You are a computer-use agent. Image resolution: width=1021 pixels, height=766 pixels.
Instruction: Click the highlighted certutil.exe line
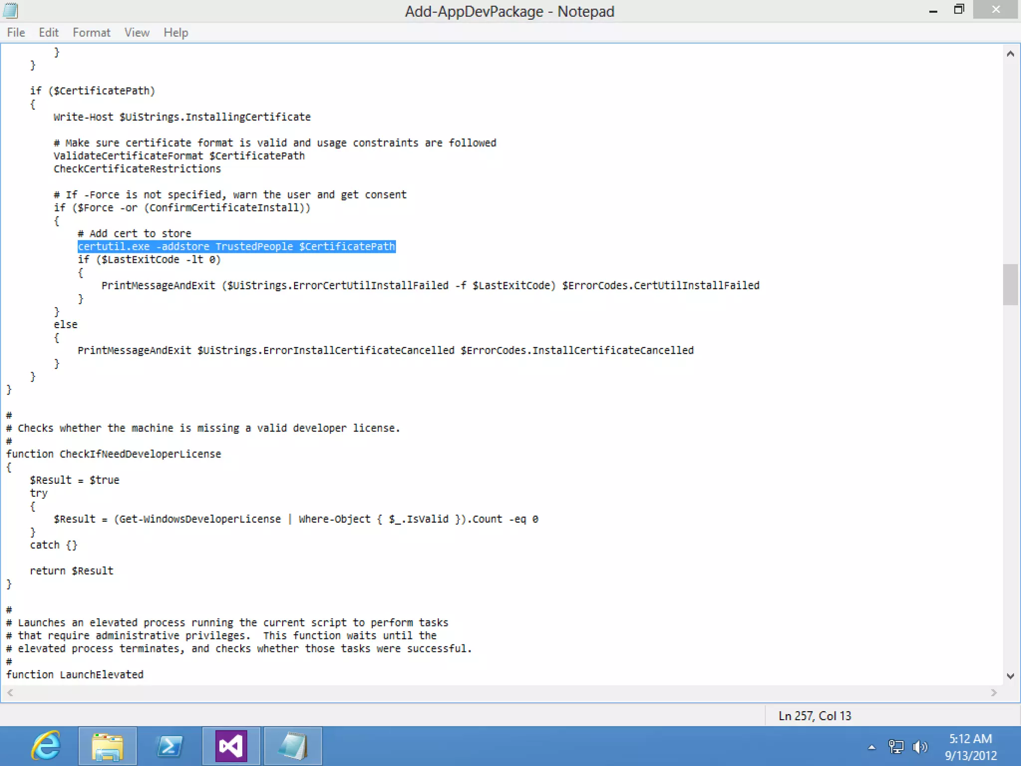236,246
